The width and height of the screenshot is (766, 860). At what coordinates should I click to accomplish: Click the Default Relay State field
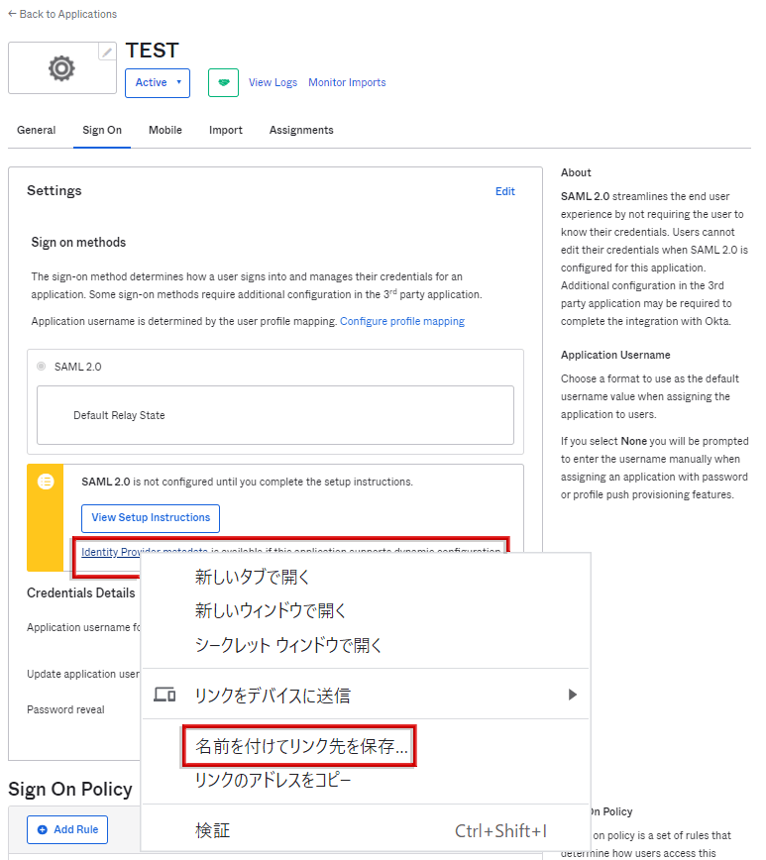click(275, 415)
